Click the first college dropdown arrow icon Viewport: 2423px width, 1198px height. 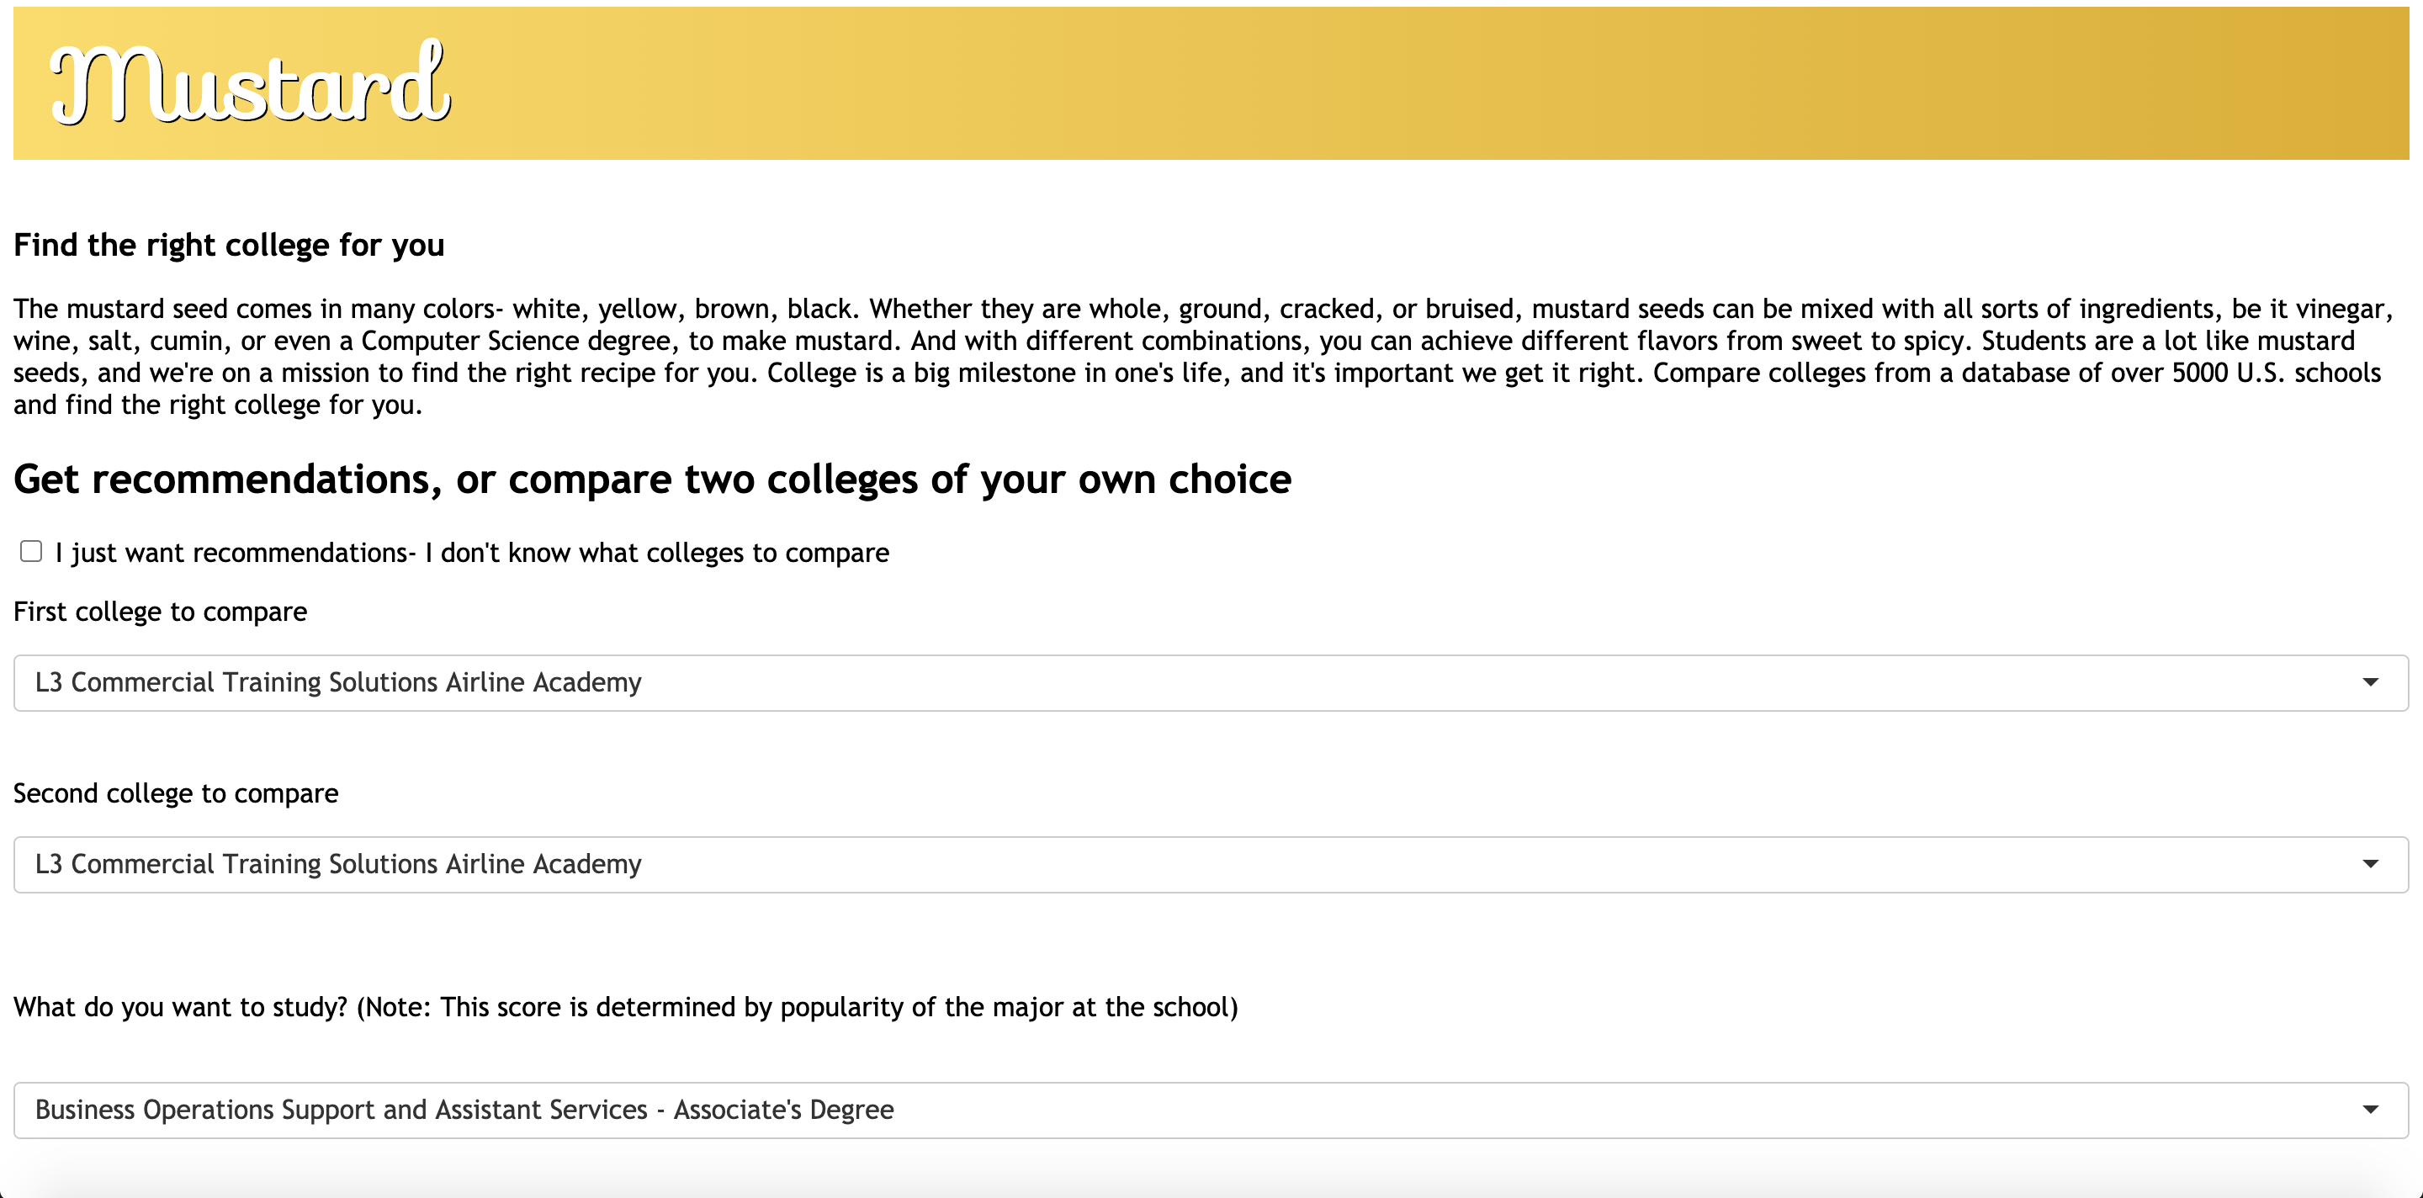2369,682
